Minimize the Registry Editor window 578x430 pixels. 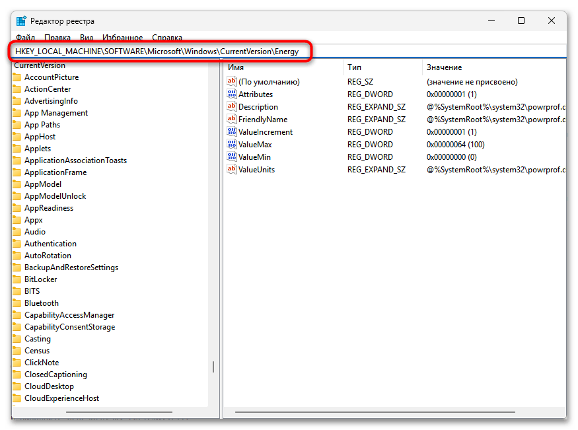491,21
